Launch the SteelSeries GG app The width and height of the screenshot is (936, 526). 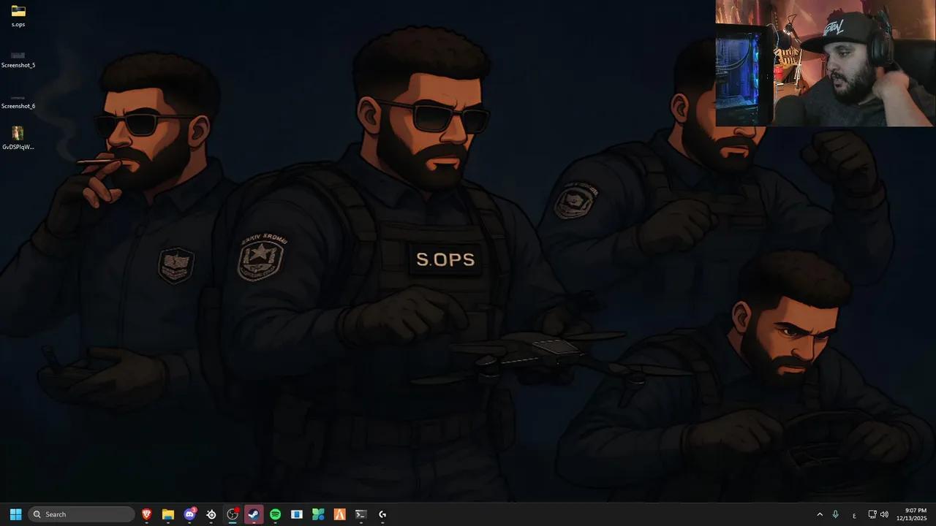click(211, 514)
